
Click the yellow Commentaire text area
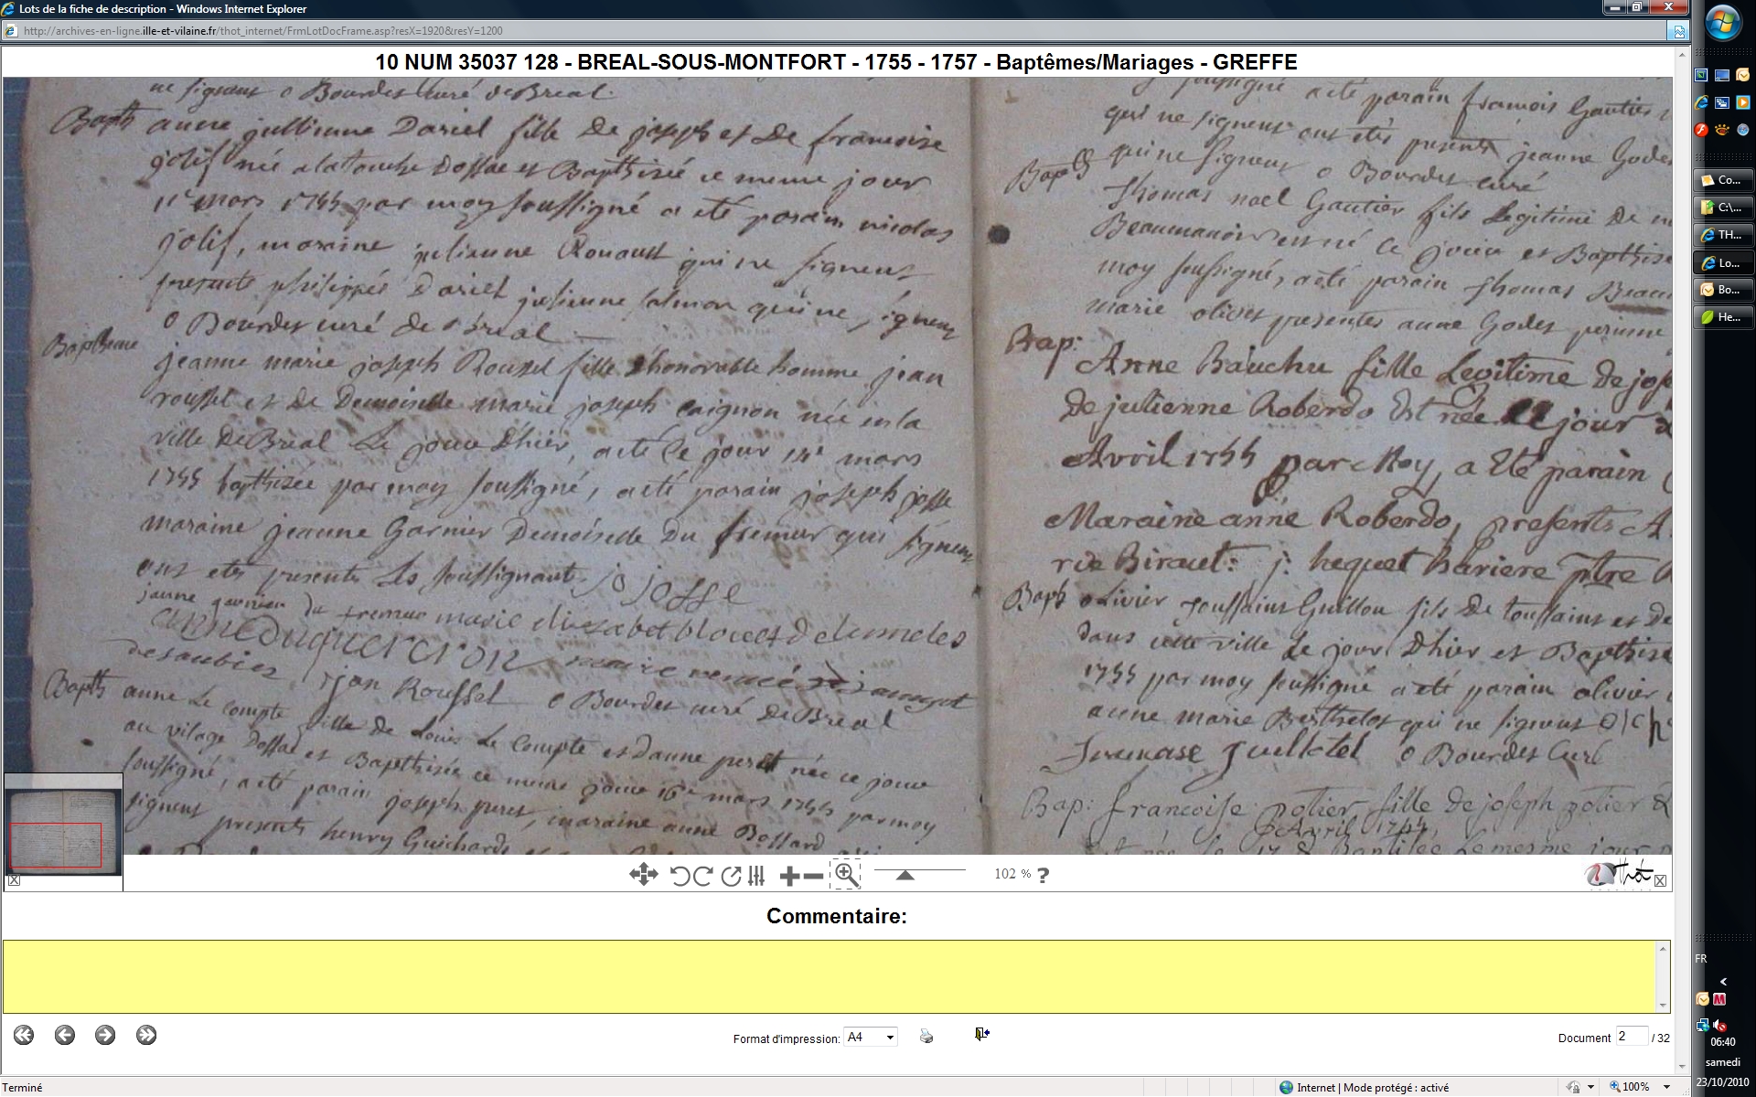pos(832,975)
